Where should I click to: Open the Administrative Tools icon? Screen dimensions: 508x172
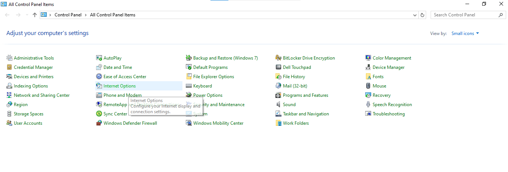9,58
